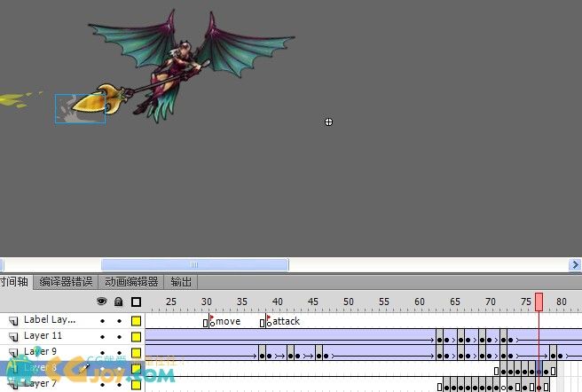Select the Layer 7 layer name
Image resolution: width=582 pixels, height=392 pixels.
[40, 383]
